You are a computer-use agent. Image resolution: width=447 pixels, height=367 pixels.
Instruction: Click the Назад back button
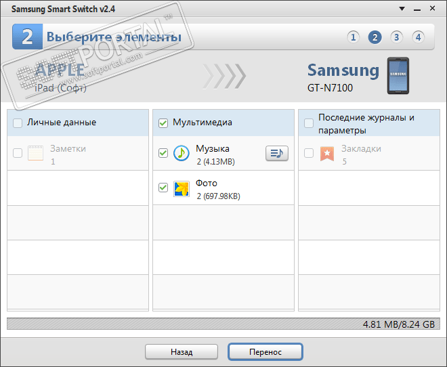click(182, 352)
